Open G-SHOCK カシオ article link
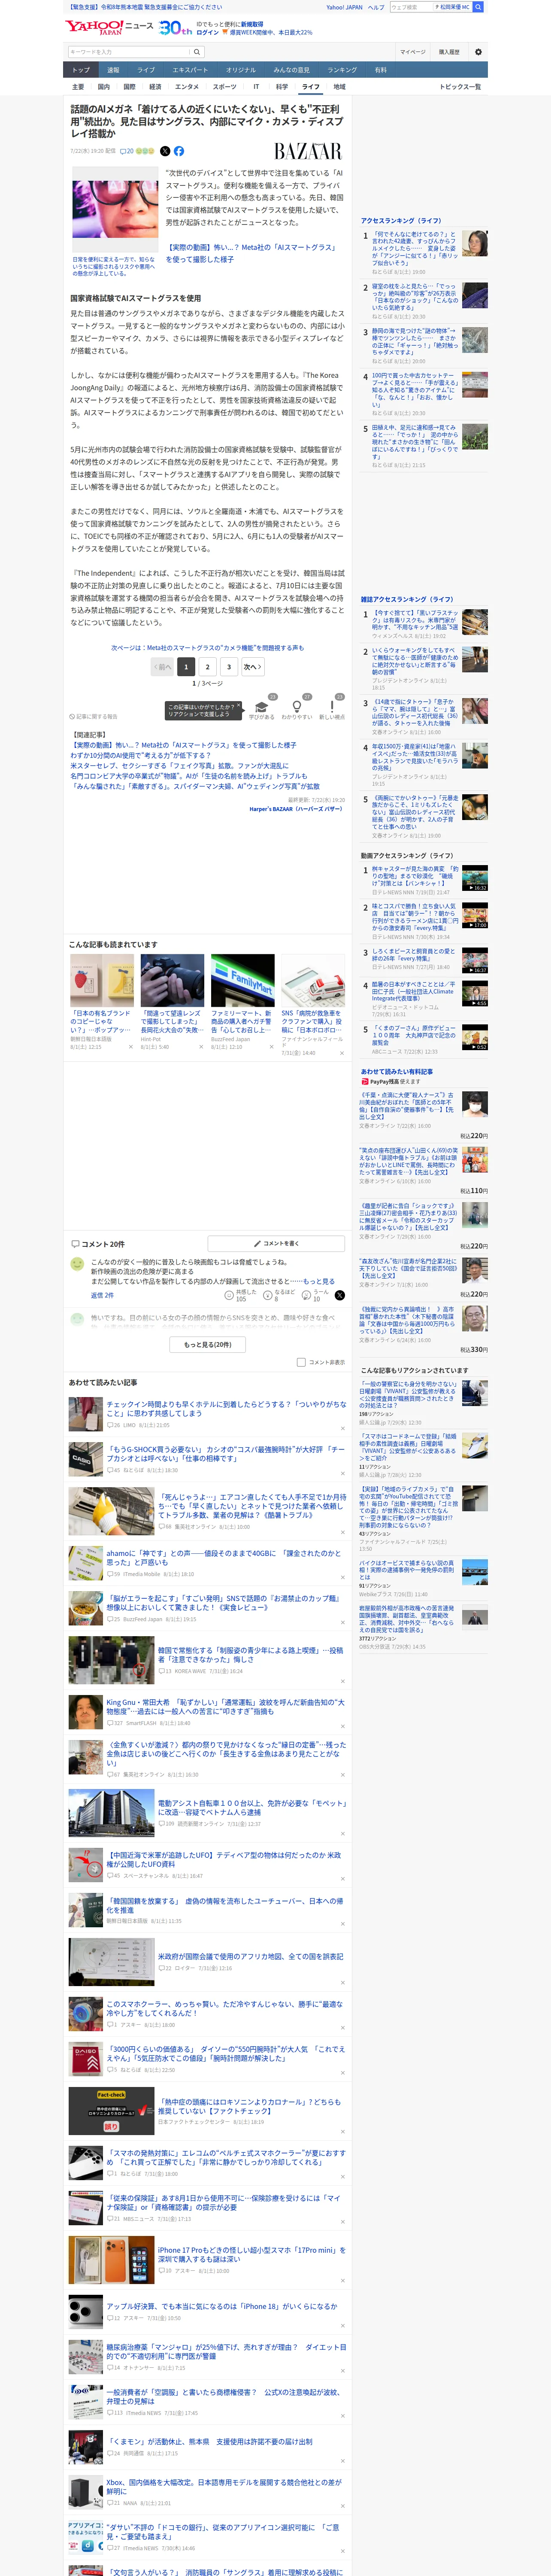 (x=227, y=1454)
